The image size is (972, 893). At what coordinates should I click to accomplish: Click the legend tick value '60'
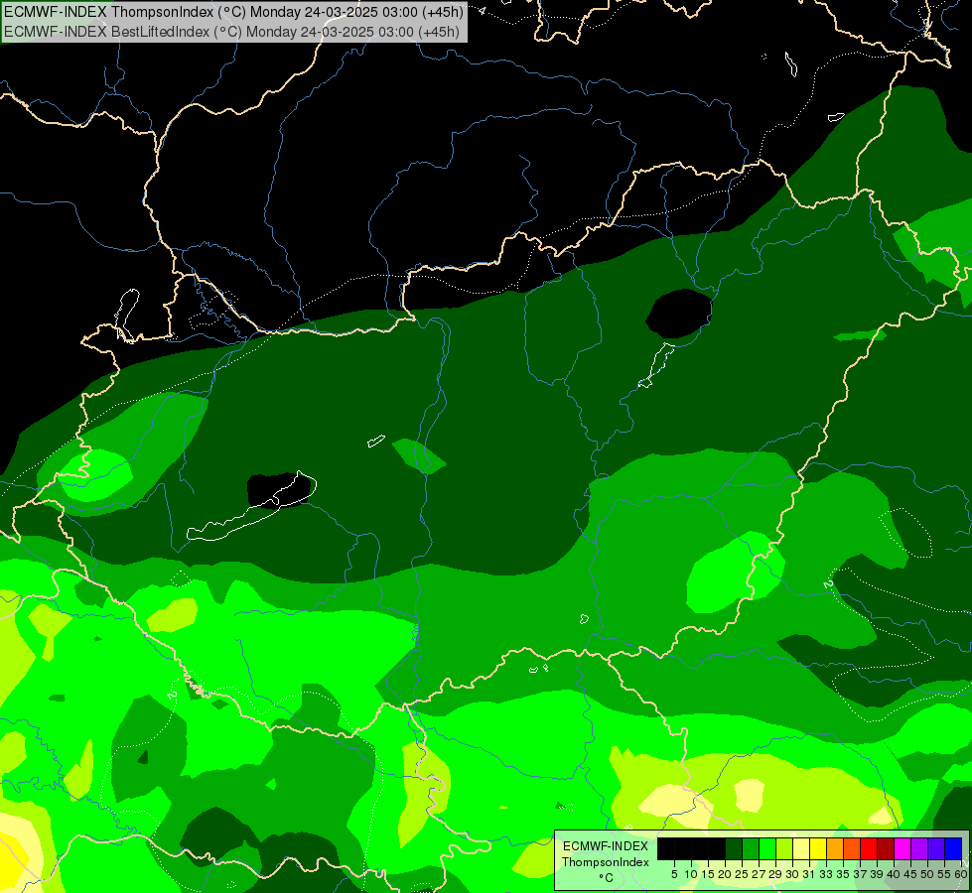click(961, 874)
